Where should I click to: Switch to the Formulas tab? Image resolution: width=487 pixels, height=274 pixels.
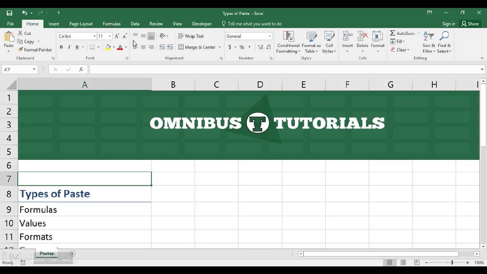pos(111,24)
